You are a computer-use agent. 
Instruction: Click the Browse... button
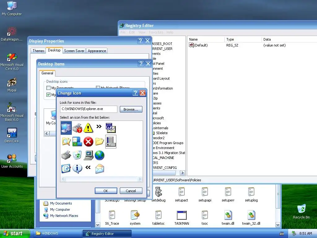(131, 109)
